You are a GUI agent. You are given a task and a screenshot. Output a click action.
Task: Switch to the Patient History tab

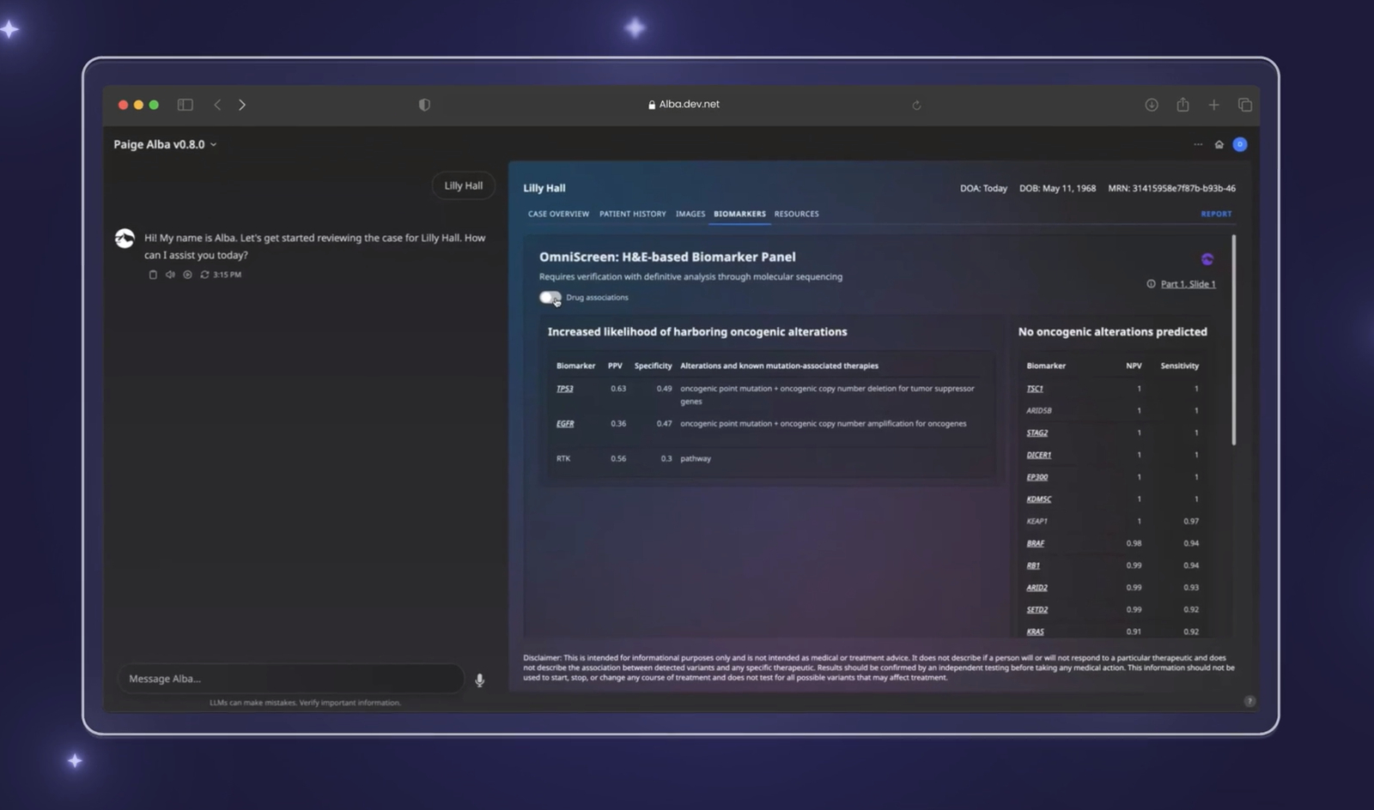click(x=632, y=214)
